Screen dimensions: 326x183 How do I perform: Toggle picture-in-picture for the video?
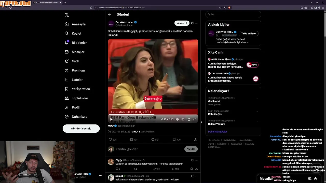[189, 119]
